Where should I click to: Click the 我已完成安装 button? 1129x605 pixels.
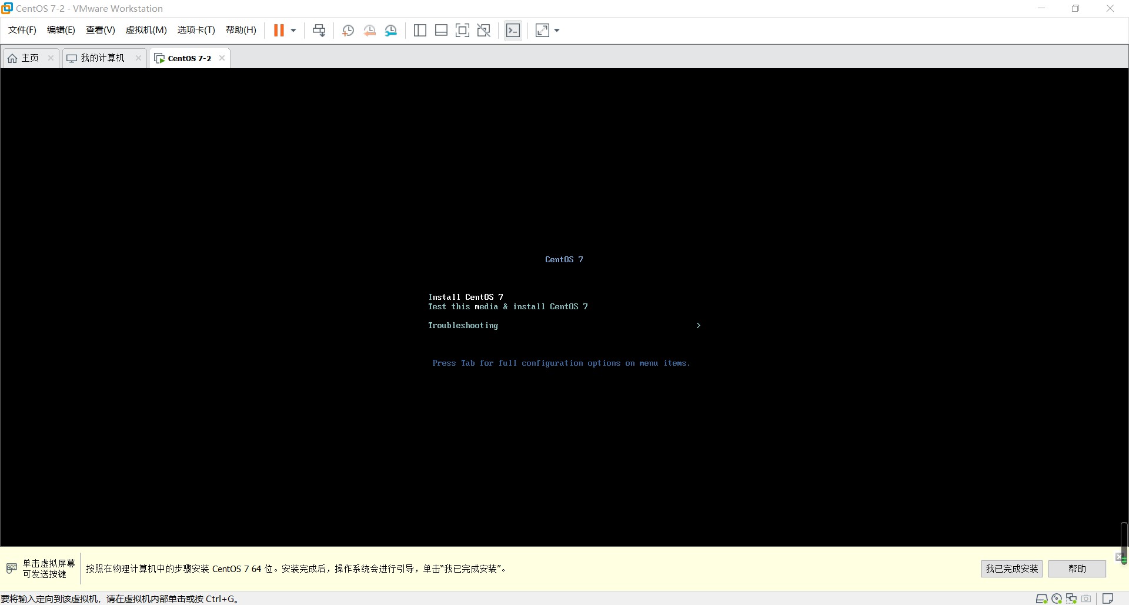1012,569
